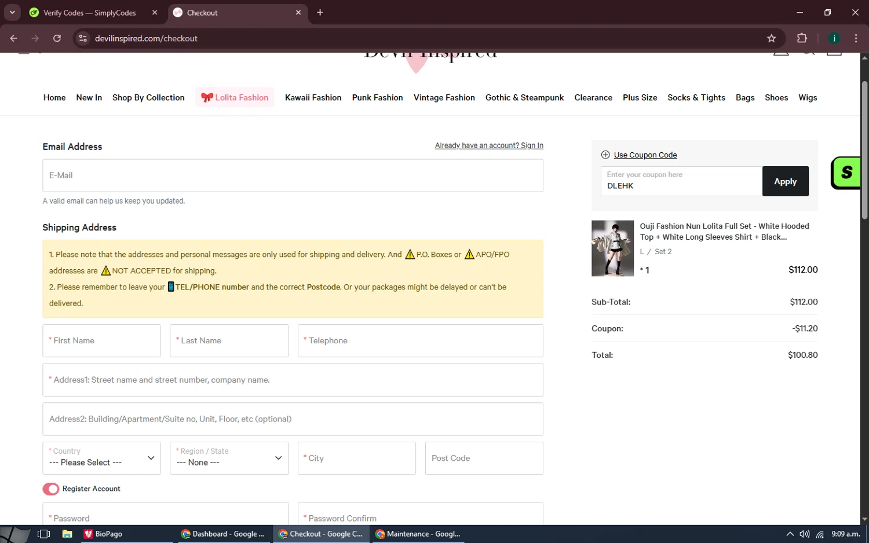Image resolution: width=869 pixels, height=543 pixels.
Task: Focus the coupon code input with DLEHK
Action: point(681,181)
